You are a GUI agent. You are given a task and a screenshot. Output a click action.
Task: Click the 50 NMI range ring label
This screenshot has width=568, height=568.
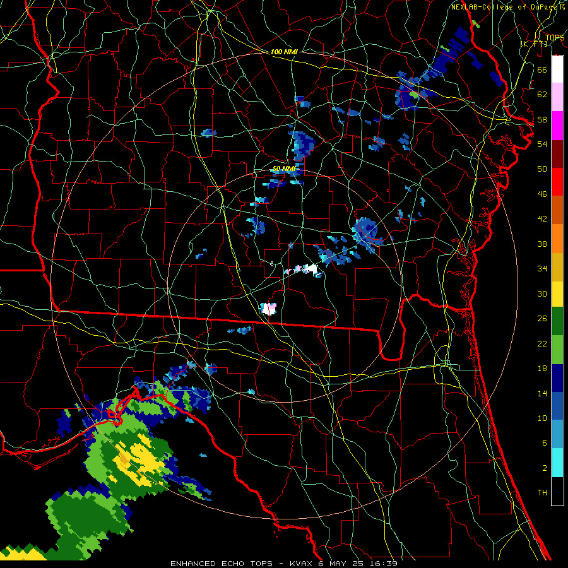click(x=284, y=169)
